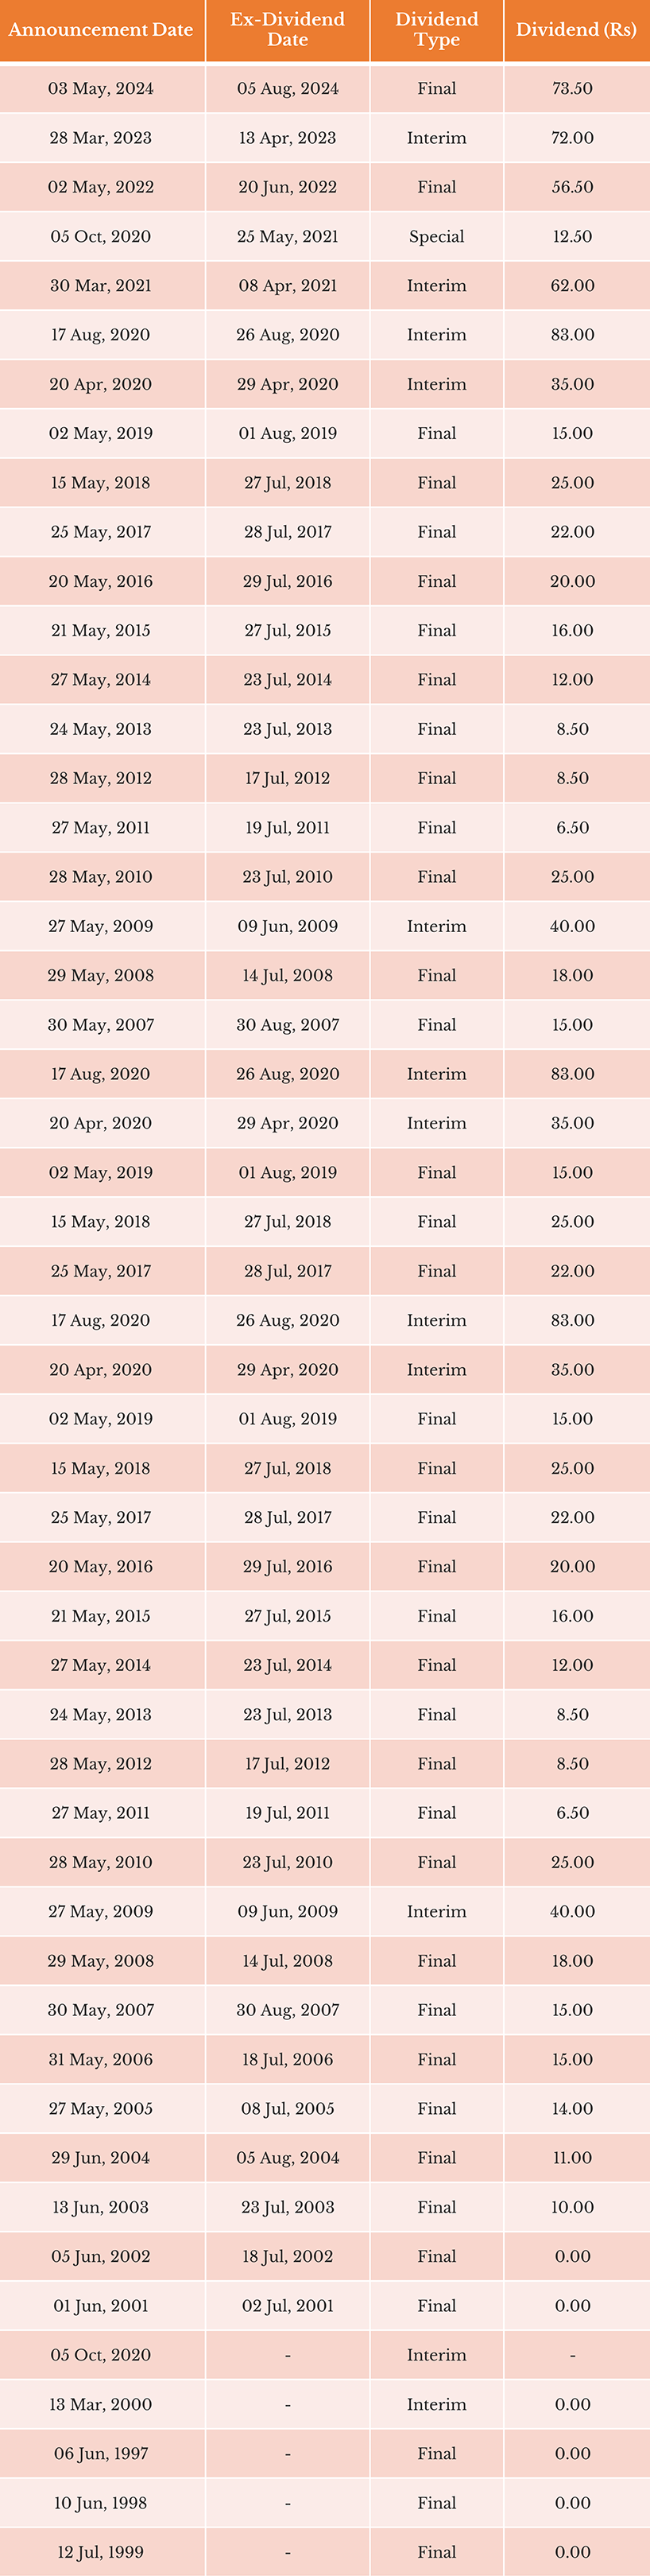The height and width of the screenshot is (2576, 650).
Task: Click the Announcement Date column header
Action: [101, 30]
